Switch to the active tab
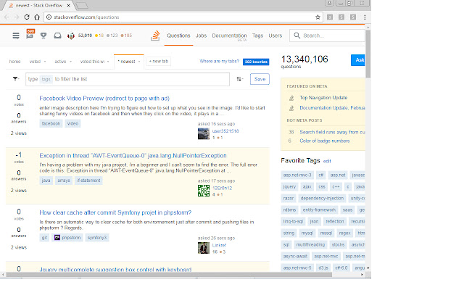 tap(60, 62)
